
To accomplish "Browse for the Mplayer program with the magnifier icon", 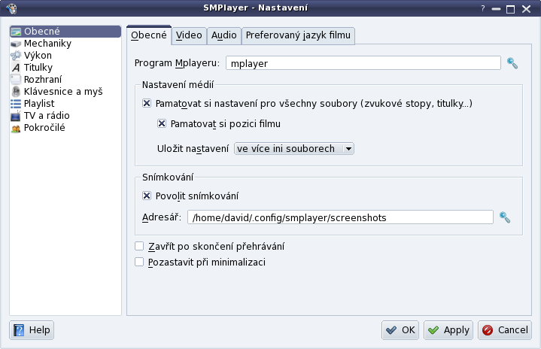I will (x=512, y=63).
